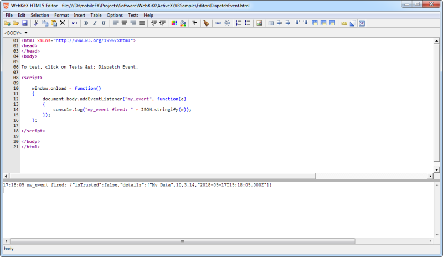Image resolution: width=443 pixels, height=257 pixels.
Task: Toggle italic formatting
Action: 95,23
